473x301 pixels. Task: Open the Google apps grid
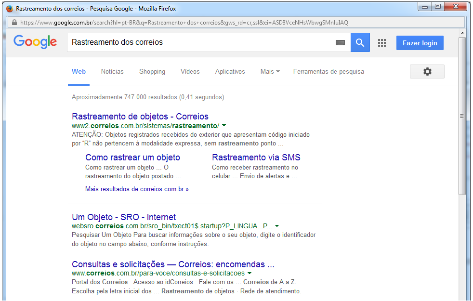point(382,43)
